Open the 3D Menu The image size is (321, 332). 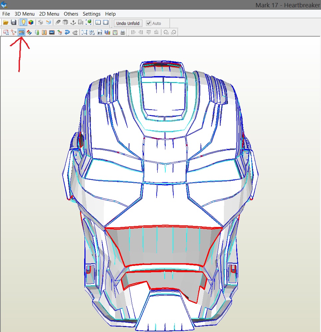pyautogui.click(x=24, y=14)
